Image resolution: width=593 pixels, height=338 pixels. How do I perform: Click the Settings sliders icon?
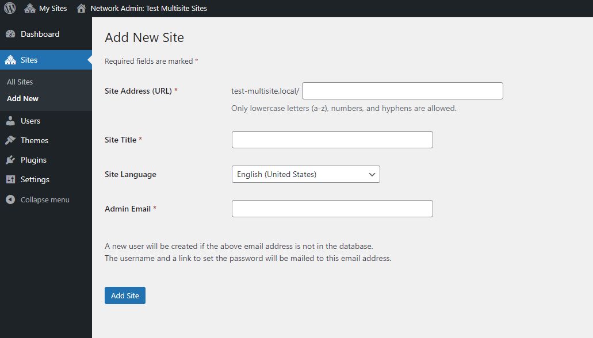(x=10, y=179)
